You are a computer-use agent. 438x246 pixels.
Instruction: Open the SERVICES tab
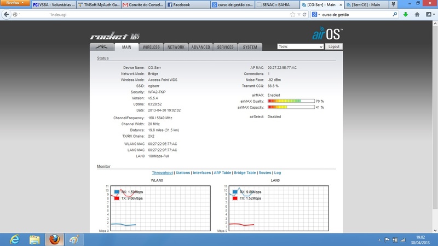(225, 47)
